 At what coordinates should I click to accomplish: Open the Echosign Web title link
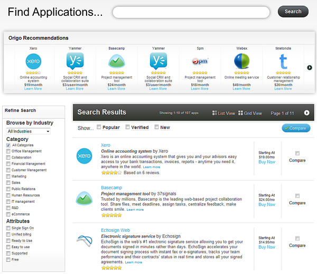(x=115, y=230)
